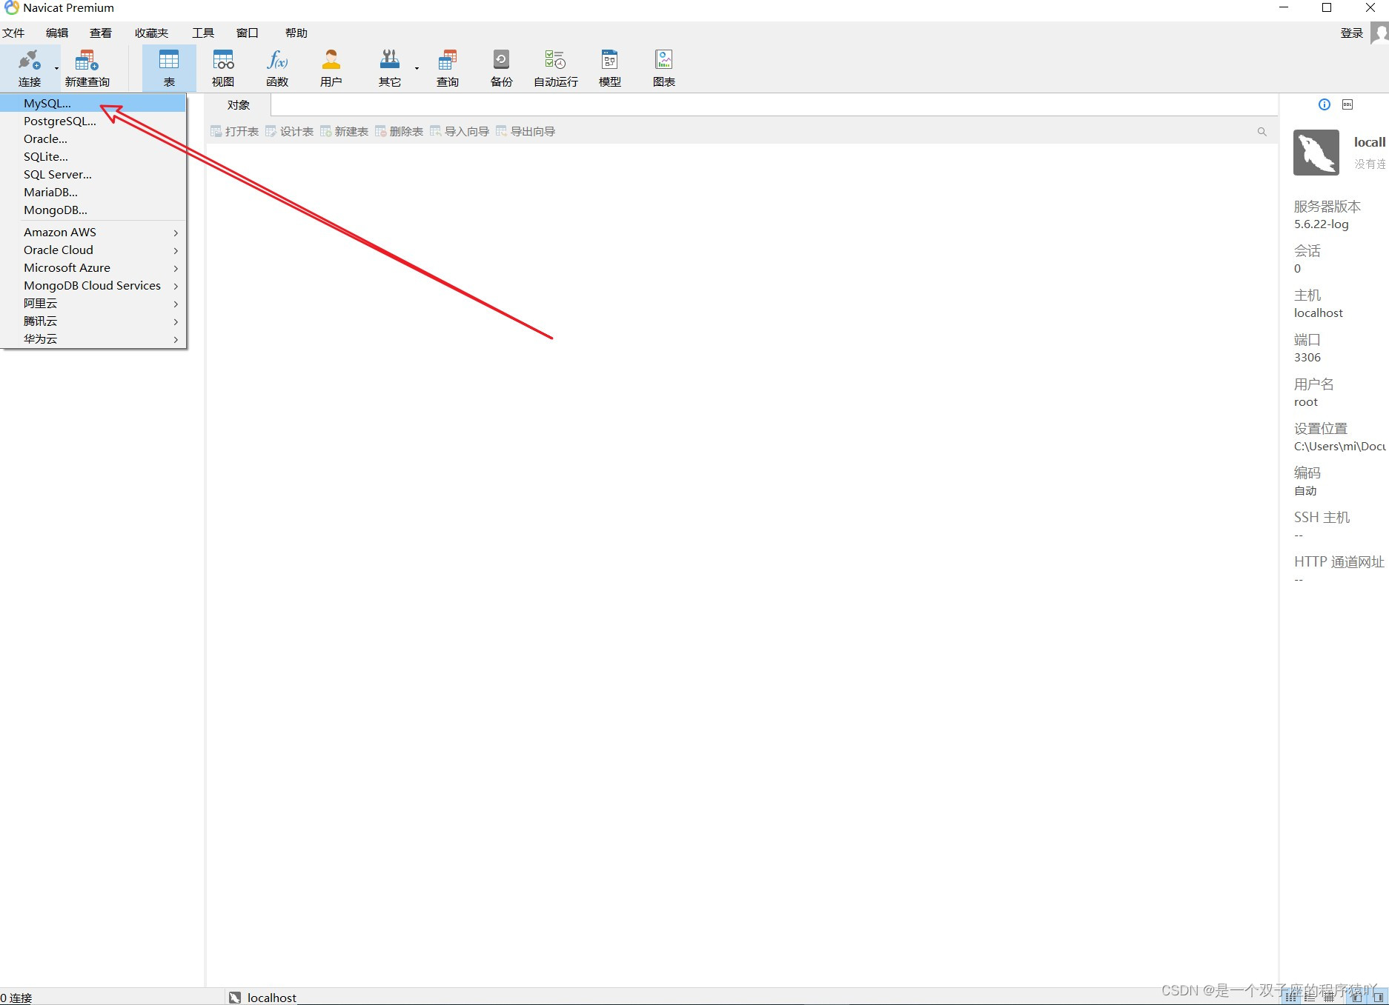Click the localhost entry in the status bar

[x=263, y=998]
